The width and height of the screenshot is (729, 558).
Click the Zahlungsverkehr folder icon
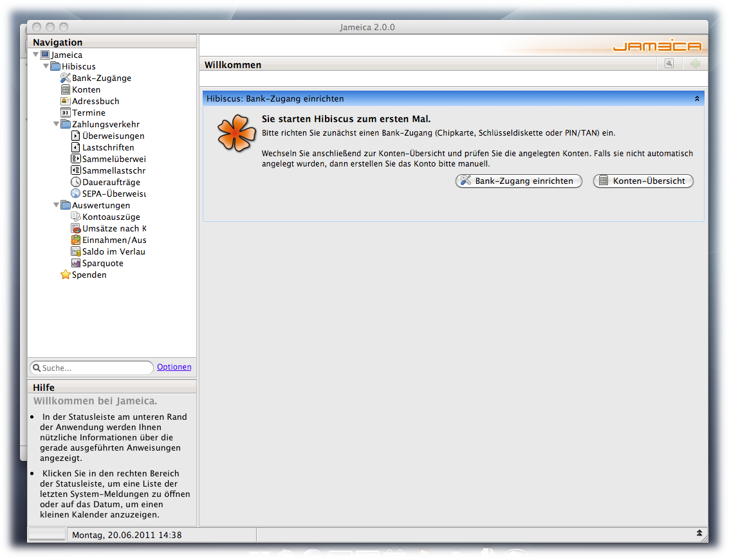[66, 124]
